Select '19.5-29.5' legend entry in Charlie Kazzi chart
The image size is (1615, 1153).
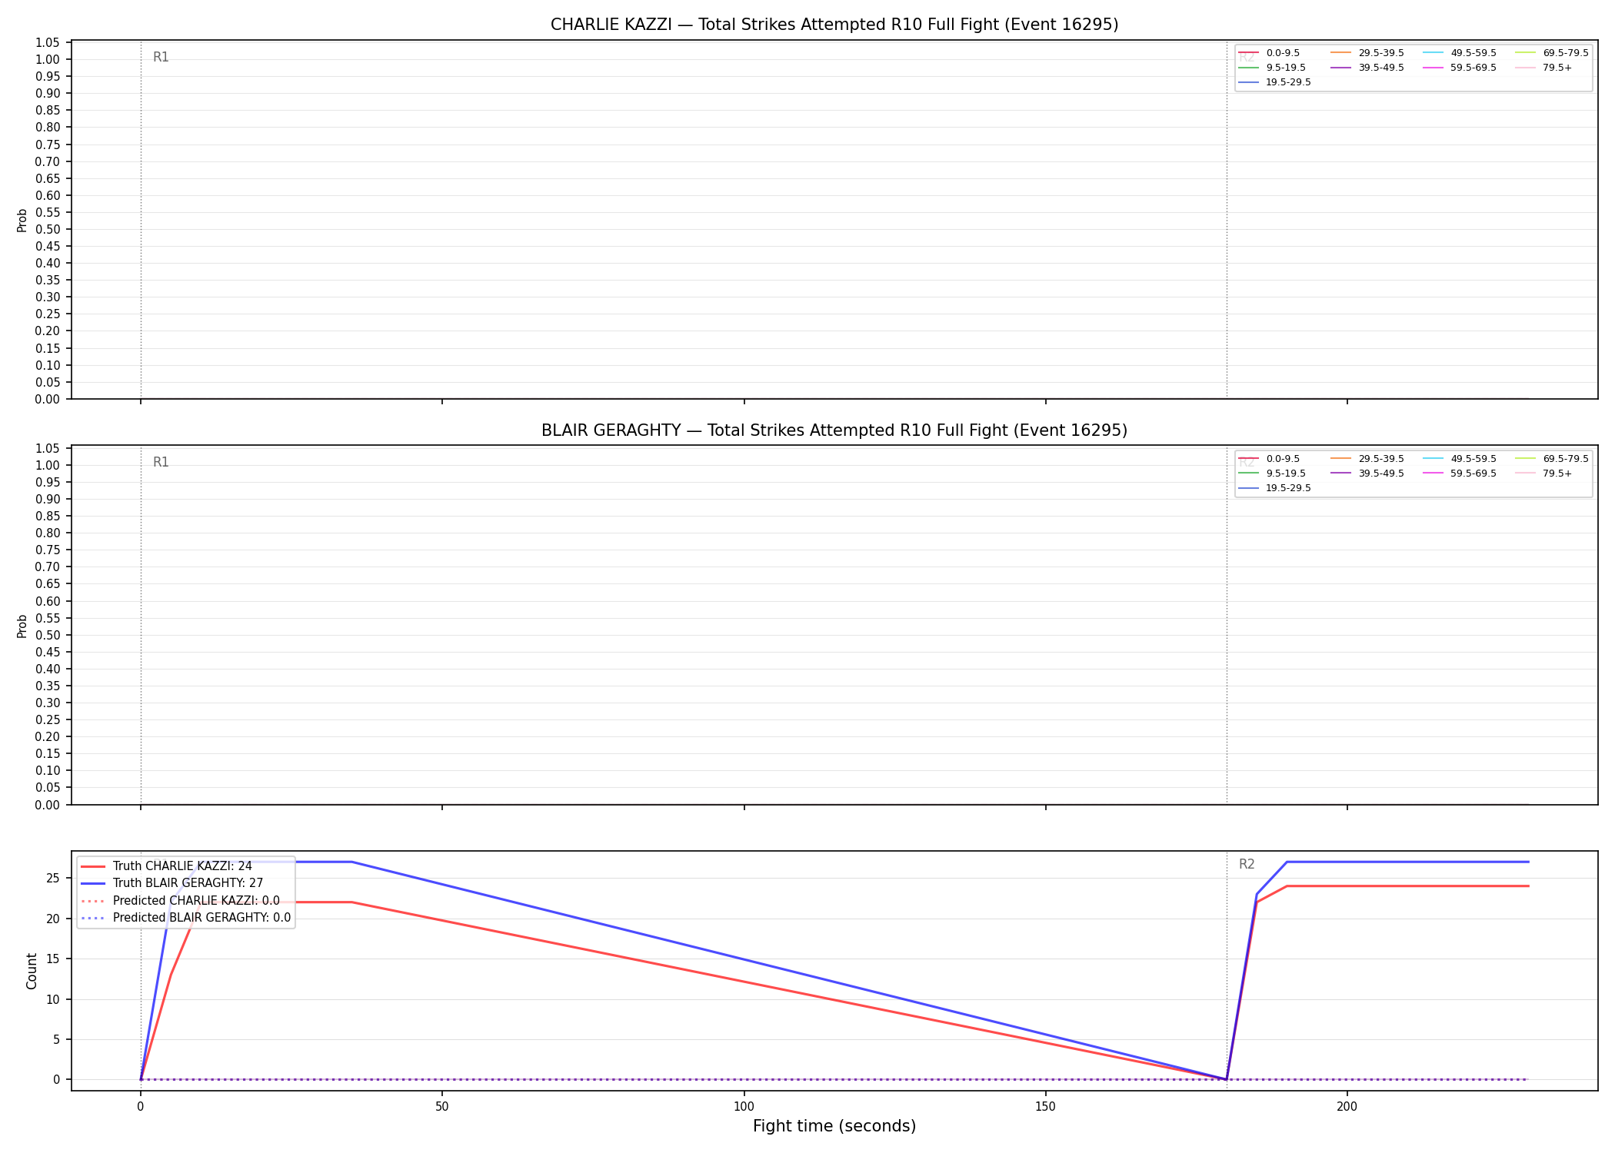pos(1275,82)
